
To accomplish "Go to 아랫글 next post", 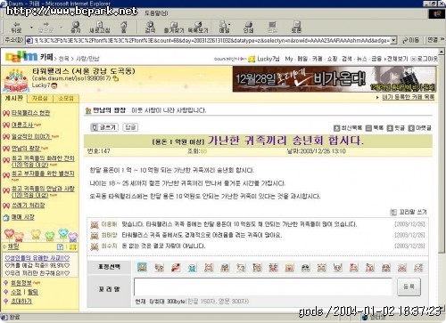I will tap(419, 128).
